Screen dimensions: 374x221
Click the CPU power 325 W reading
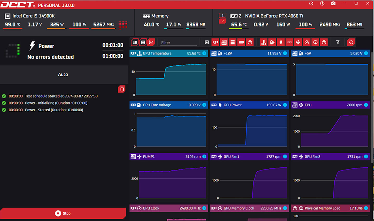pyautogui.click(x=57, y=24)
